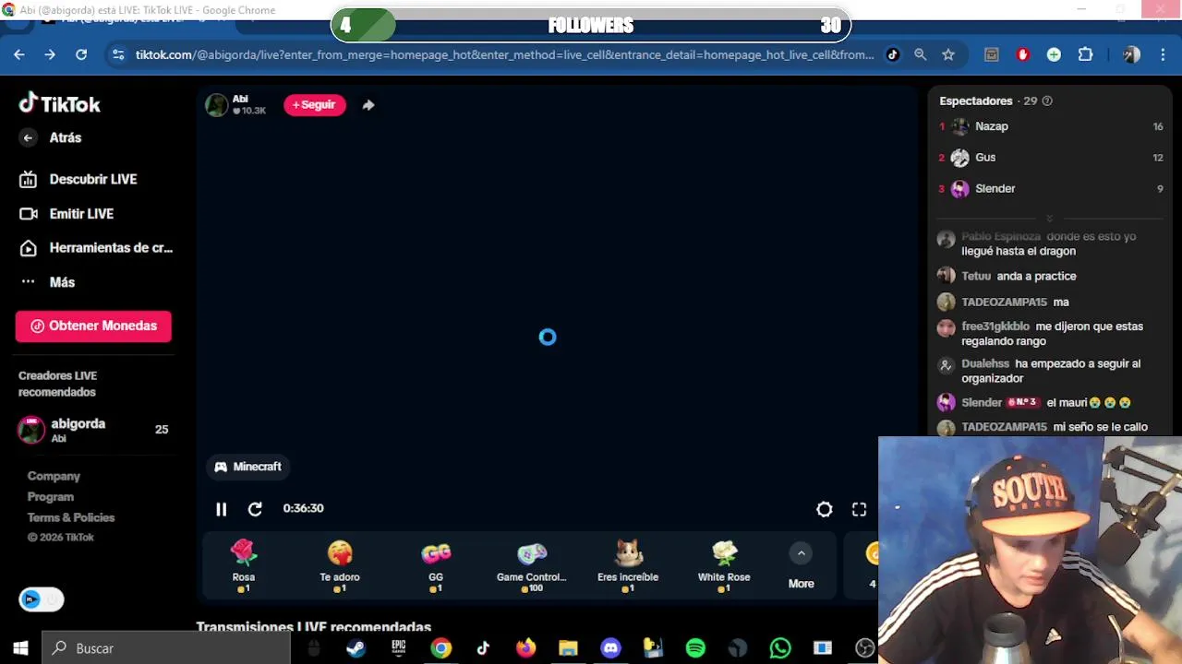Open Epic Games from the taskbar
The image size is (1182, 664).
pos(399,648)
